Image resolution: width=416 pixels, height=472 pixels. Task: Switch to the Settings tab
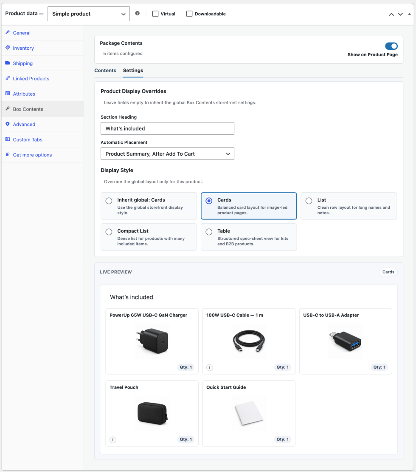133,71
